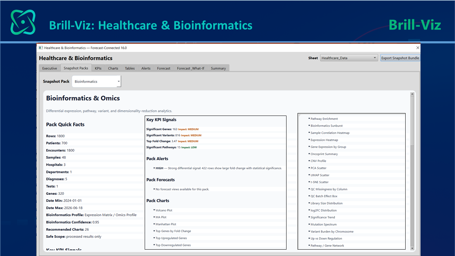Click Significance Trend list item
Screen dimensions: 455x256
click(x=323, y=217)
